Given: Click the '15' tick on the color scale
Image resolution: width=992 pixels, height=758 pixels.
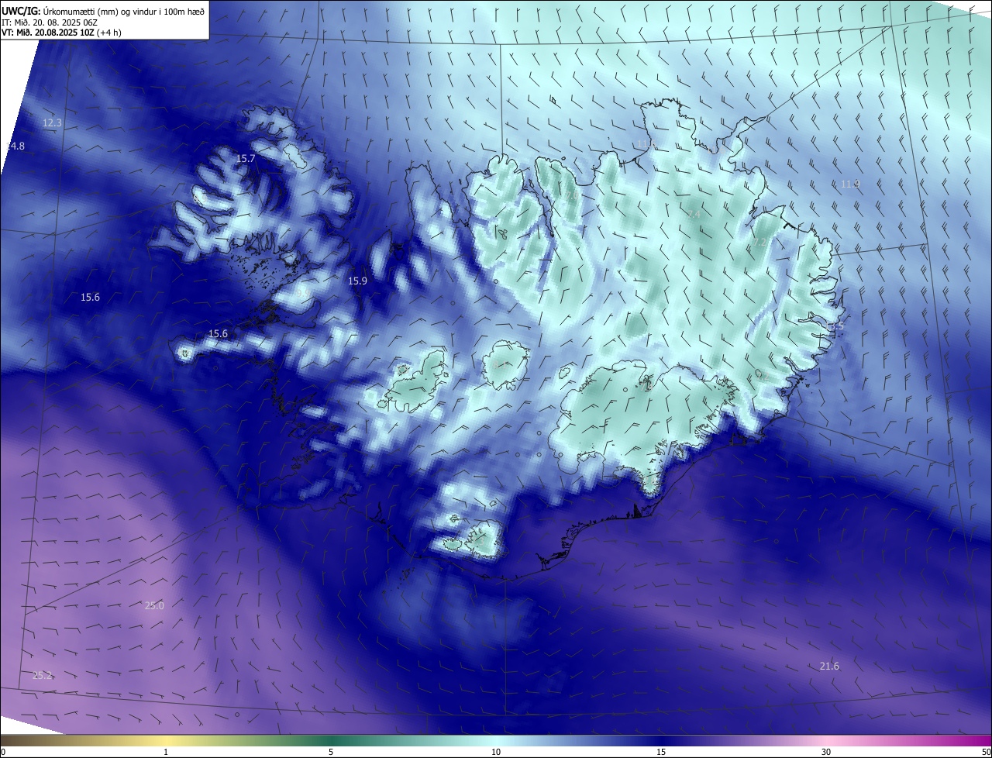Looking at the screenshot, I should [661, 752].
